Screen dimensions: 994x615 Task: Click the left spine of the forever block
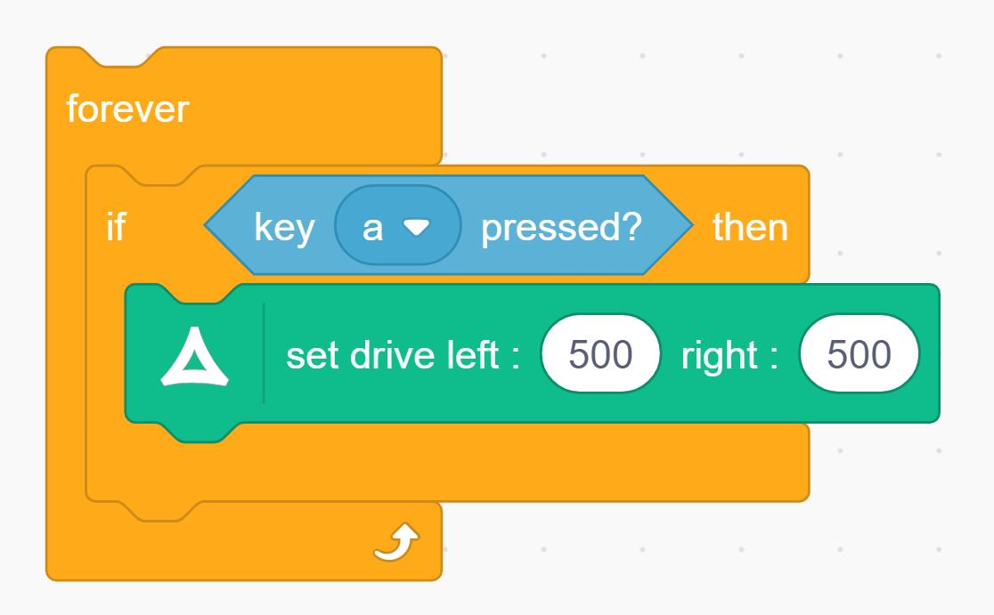coord(65,356)
